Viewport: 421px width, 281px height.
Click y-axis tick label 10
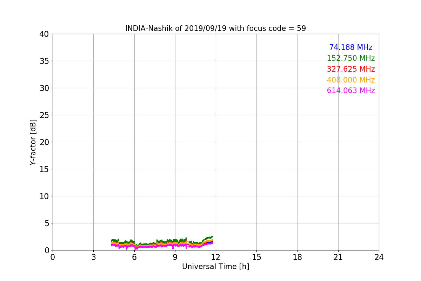pos(44,196)
